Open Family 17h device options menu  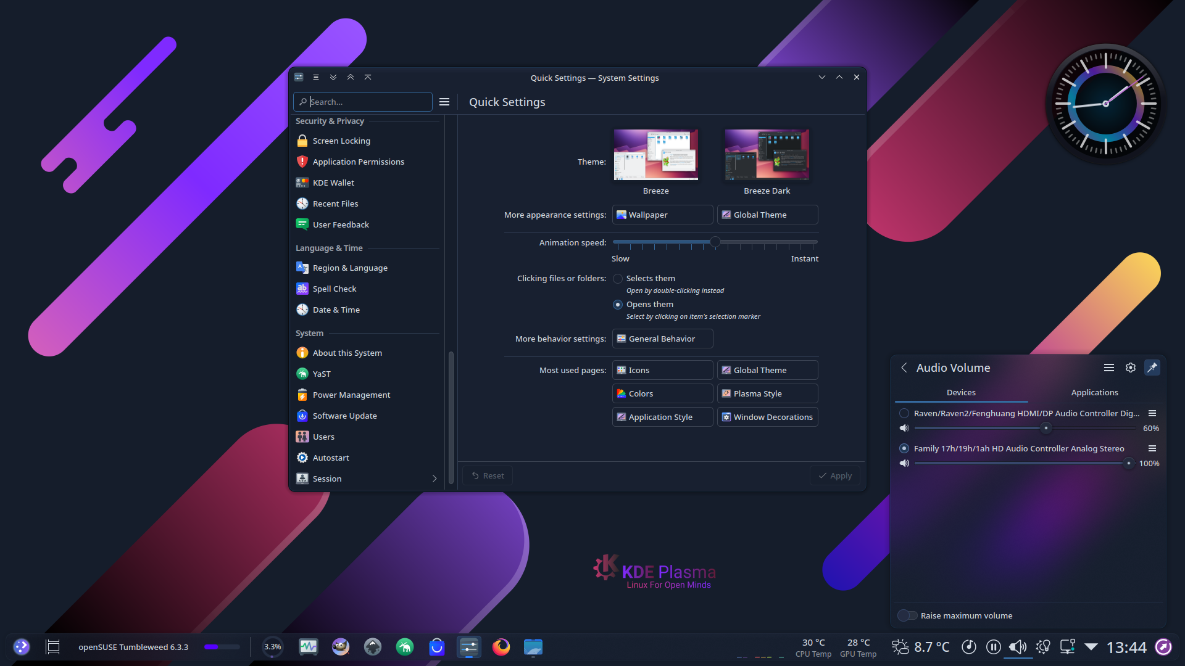pos(1152,448)
